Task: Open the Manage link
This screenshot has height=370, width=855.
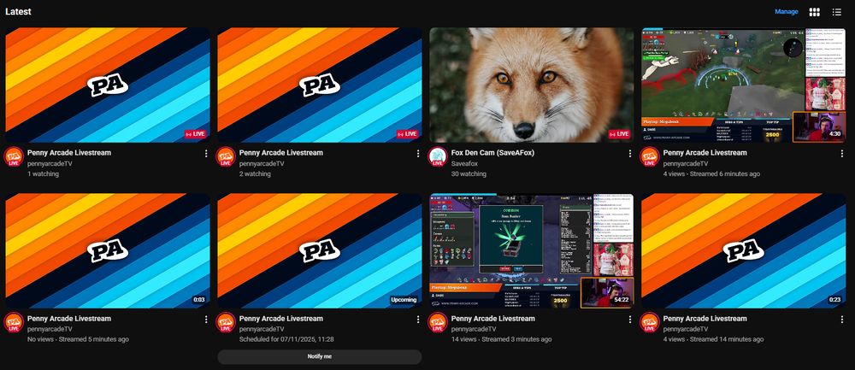Action: 787,11
